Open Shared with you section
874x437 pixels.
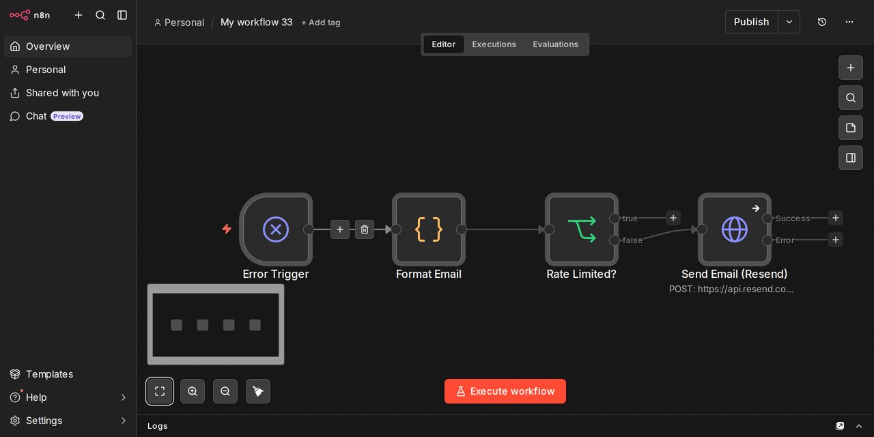68,93
